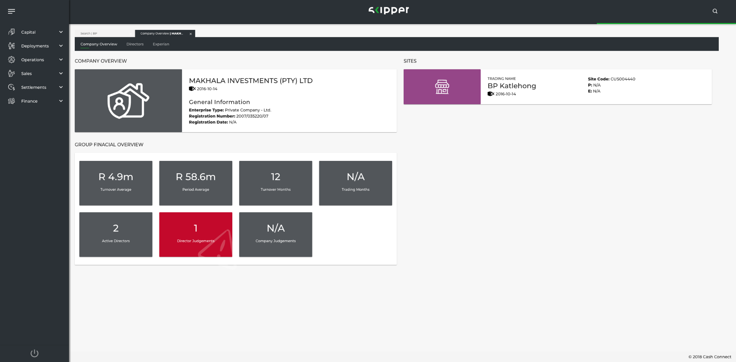The height and width of the screenshot is (362, 736).
Task: Open the Finance menu label
Action: click(30, 101)
